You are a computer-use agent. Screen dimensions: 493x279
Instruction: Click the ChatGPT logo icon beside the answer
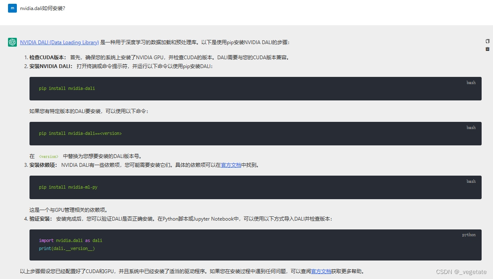[12, 42]
